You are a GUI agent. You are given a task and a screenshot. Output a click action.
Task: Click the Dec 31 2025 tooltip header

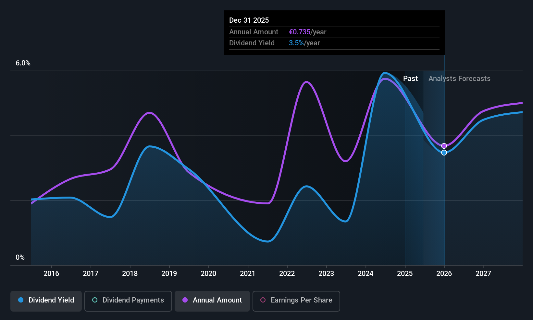249,20
